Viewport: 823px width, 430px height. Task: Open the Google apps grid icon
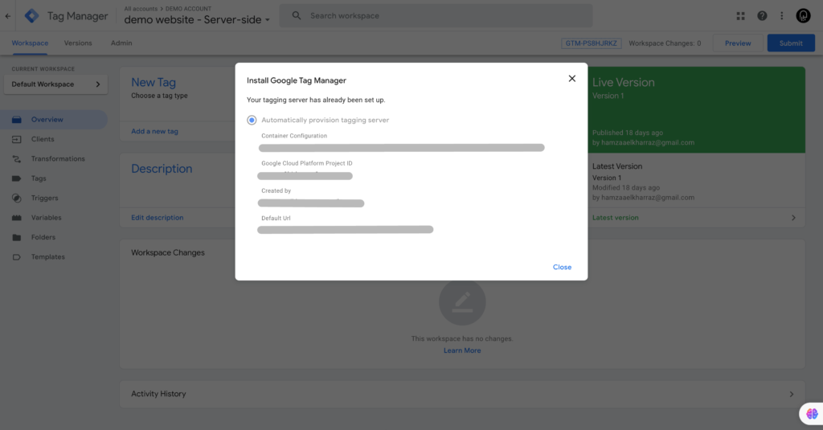pyautogui.click(x=740, y=16)
